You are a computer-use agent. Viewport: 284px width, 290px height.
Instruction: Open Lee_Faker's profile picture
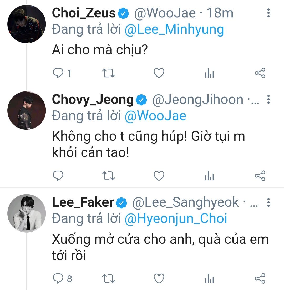click(x=27, y=213)
